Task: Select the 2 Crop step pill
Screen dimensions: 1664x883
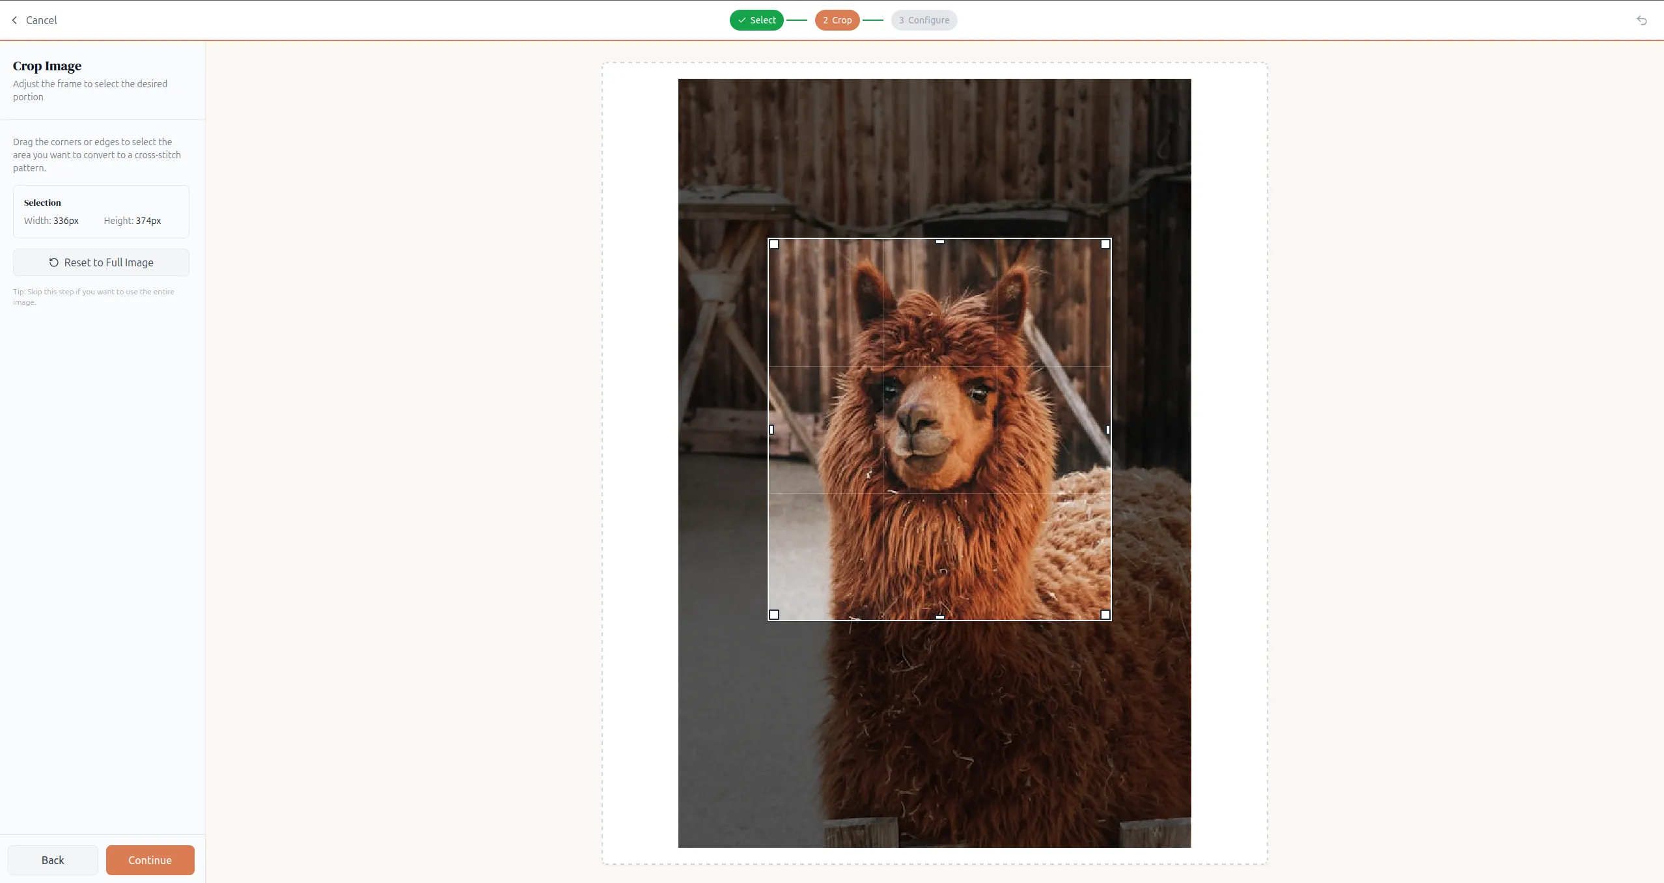Action: 837,20
